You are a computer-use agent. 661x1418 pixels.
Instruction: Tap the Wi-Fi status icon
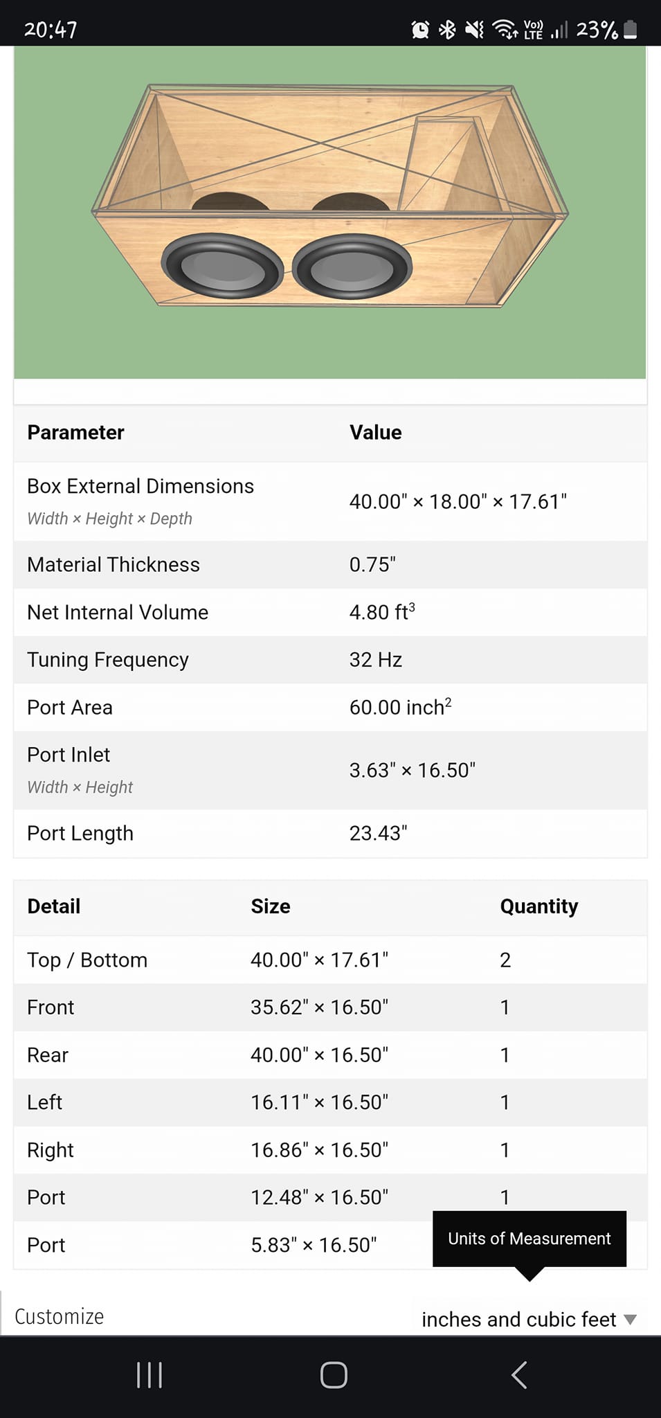pyautogui.click(x=505, y=30)
